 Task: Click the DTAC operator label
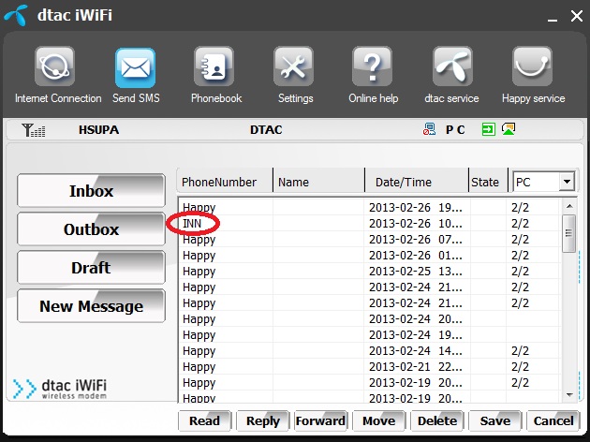(266, 130)
